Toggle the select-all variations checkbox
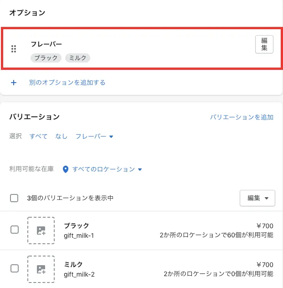 [x=14, y=198]
